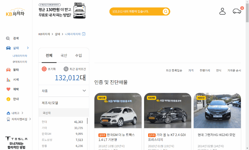Open the 기아 올 뉴 K7 listing title
Image resolution: width=249 pixels, height=150 pixels.
tap(167, 137)
